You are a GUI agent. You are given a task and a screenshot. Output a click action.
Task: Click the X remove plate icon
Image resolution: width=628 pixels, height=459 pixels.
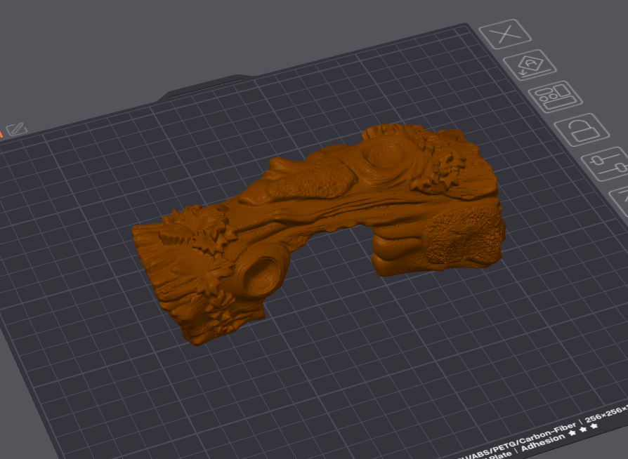coord(504,34)
